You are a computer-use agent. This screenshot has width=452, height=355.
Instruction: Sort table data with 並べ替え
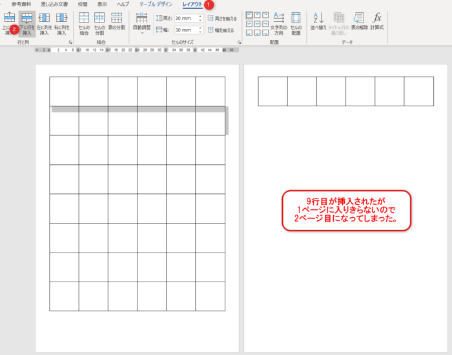[x=318, y=23]
